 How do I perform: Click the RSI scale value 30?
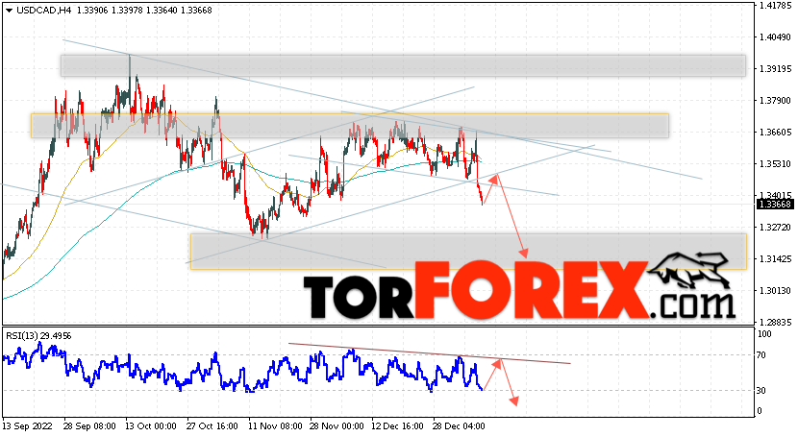[761, 391]
